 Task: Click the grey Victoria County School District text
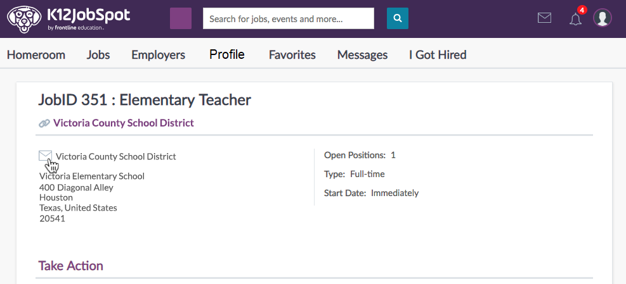click(x=116, y=156)
